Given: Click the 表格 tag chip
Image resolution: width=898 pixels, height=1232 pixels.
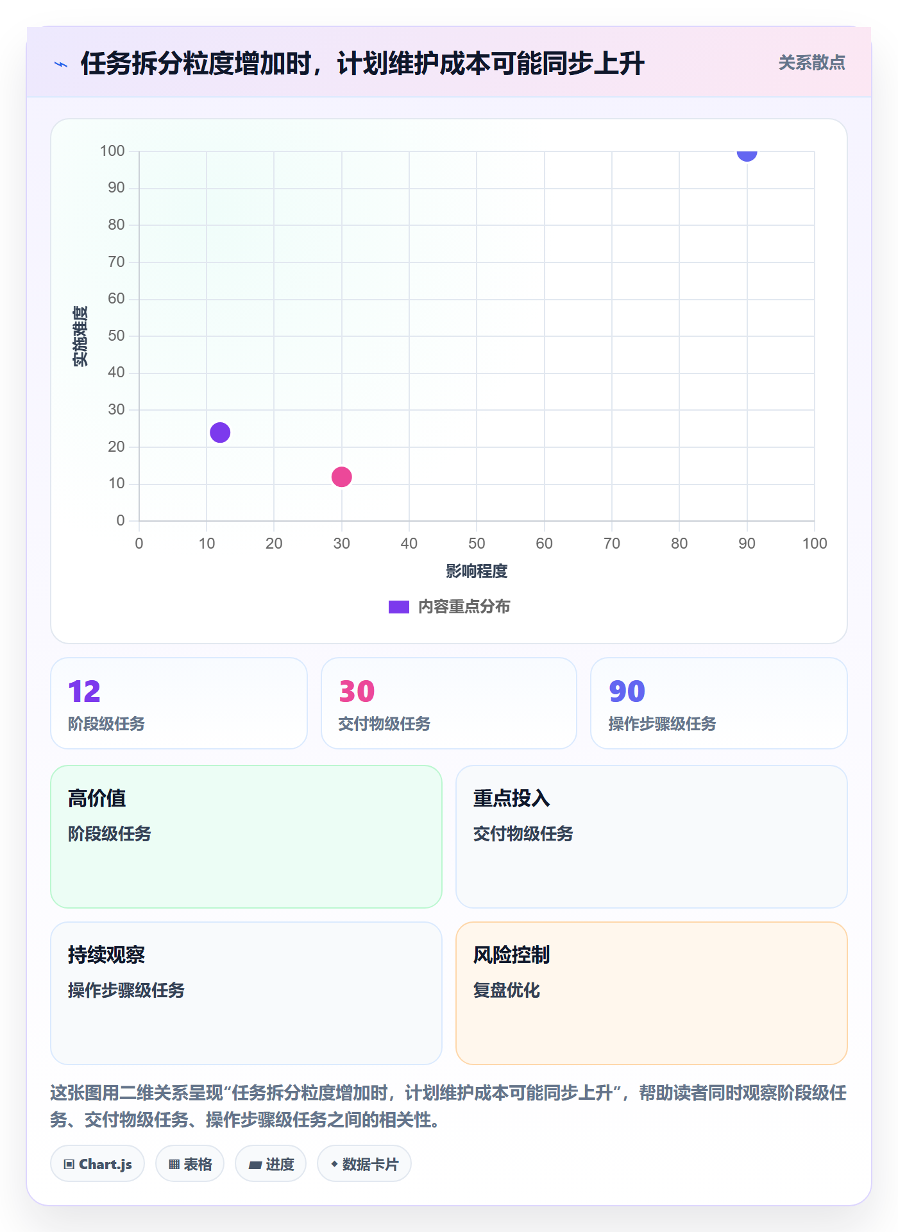Looking at the screenshot, I should [x=190, y=1164].
